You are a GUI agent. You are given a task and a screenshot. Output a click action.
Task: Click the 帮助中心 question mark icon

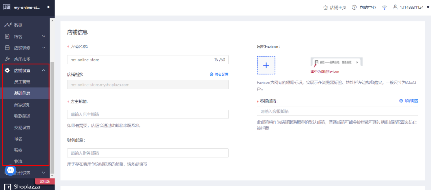(x=354, y=8)
